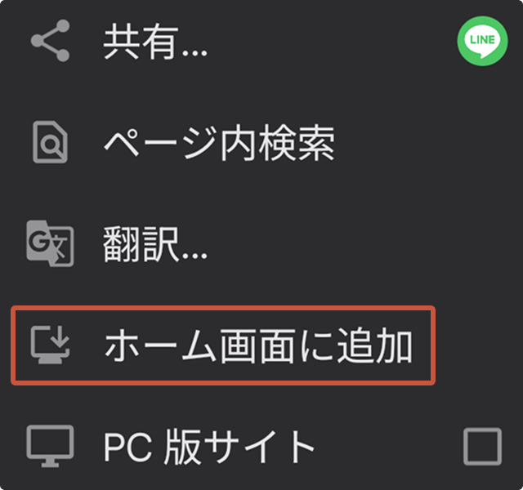Click the red-outlined menu row
Viewport: 523px width, 490px height.
coord(223,345)
